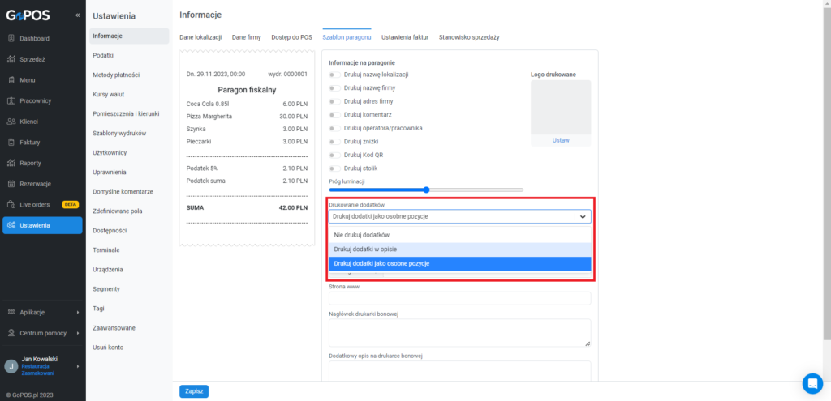Focus the Strona www input field

459,298
